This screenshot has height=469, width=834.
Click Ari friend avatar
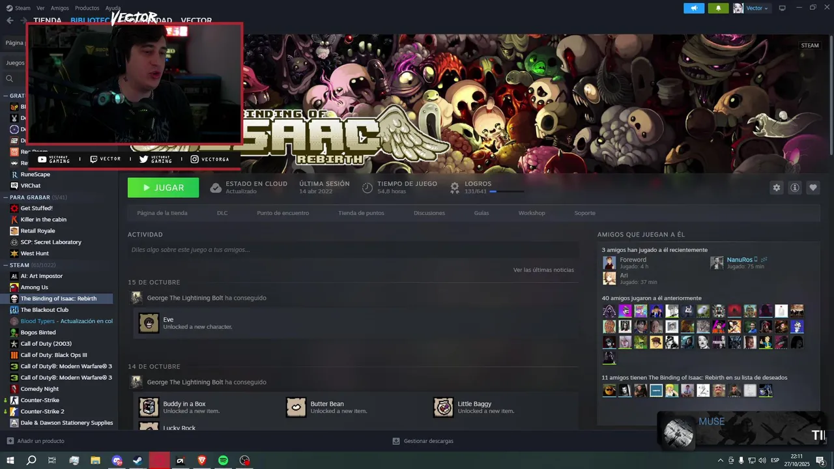coord(609,278)
